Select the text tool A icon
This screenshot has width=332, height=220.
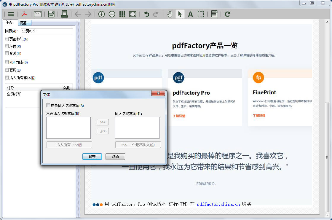pos(190,14)
